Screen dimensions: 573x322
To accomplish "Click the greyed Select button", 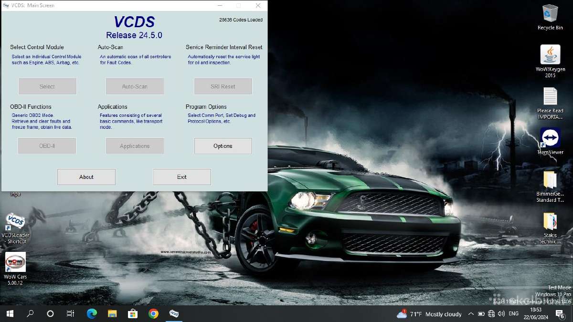I will click(47, 86).
